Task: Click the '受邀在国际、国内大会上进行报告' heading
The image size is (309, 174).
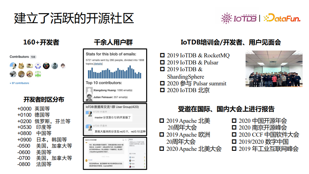Action: 226,109
